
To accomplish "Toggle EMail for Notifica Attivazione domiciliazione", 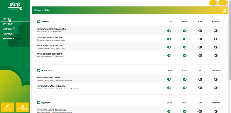I will point(169,112).
